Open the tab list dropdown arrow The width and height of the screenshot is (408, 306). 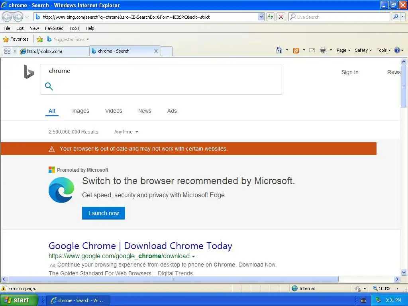pyautogui.click(x=15, y=51)
